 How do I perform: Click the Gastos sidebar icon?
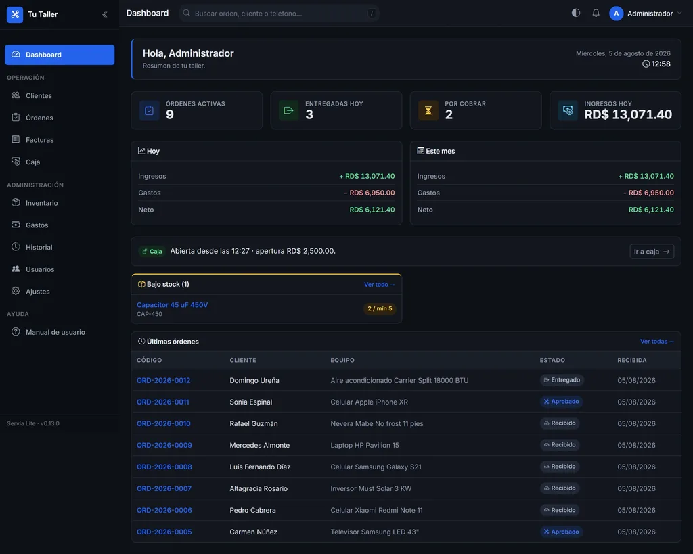[16, 225]
